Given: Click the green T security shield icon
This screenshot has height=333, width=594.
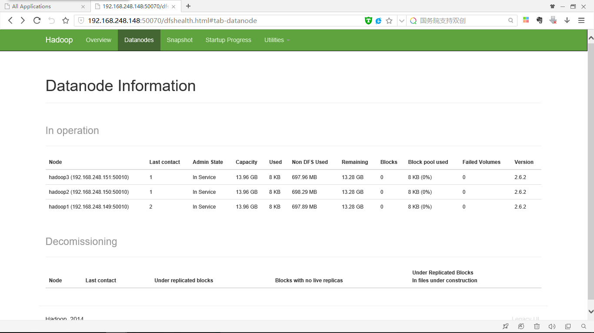Looking at the screenshot, I should pos(368,20).
